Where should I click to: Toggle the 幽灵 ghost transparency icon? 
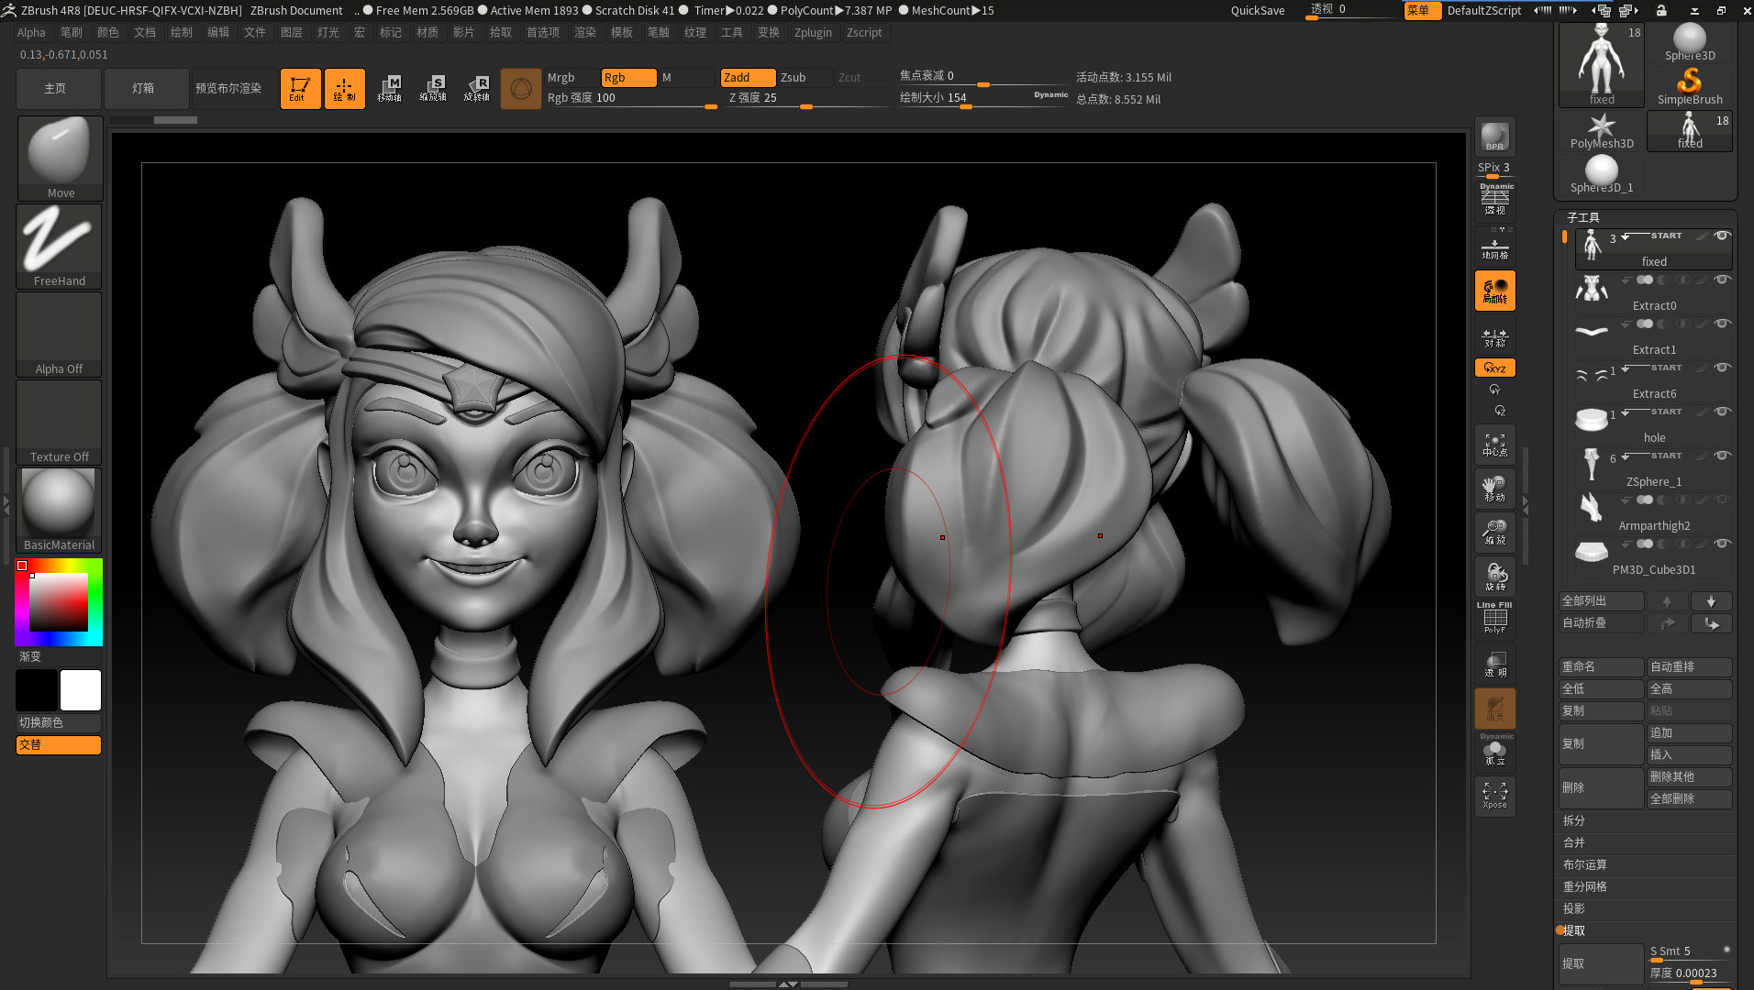click(1495, 709)
